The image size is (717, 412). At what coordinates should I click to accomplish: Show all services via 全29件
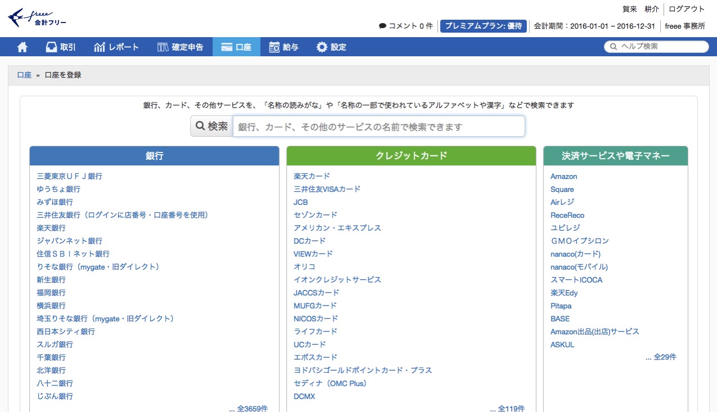click(x=661, y=357)
